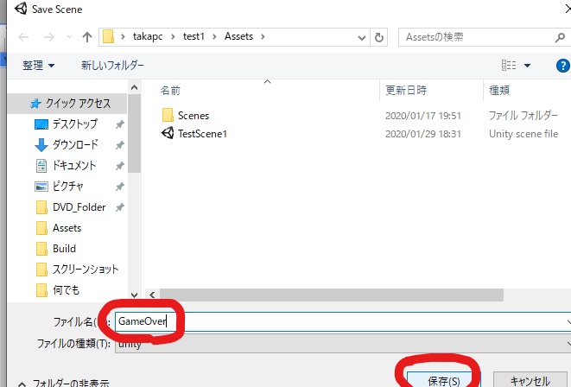Go up one folder level
The image size is (571, 387).
(x=87, y=37)
